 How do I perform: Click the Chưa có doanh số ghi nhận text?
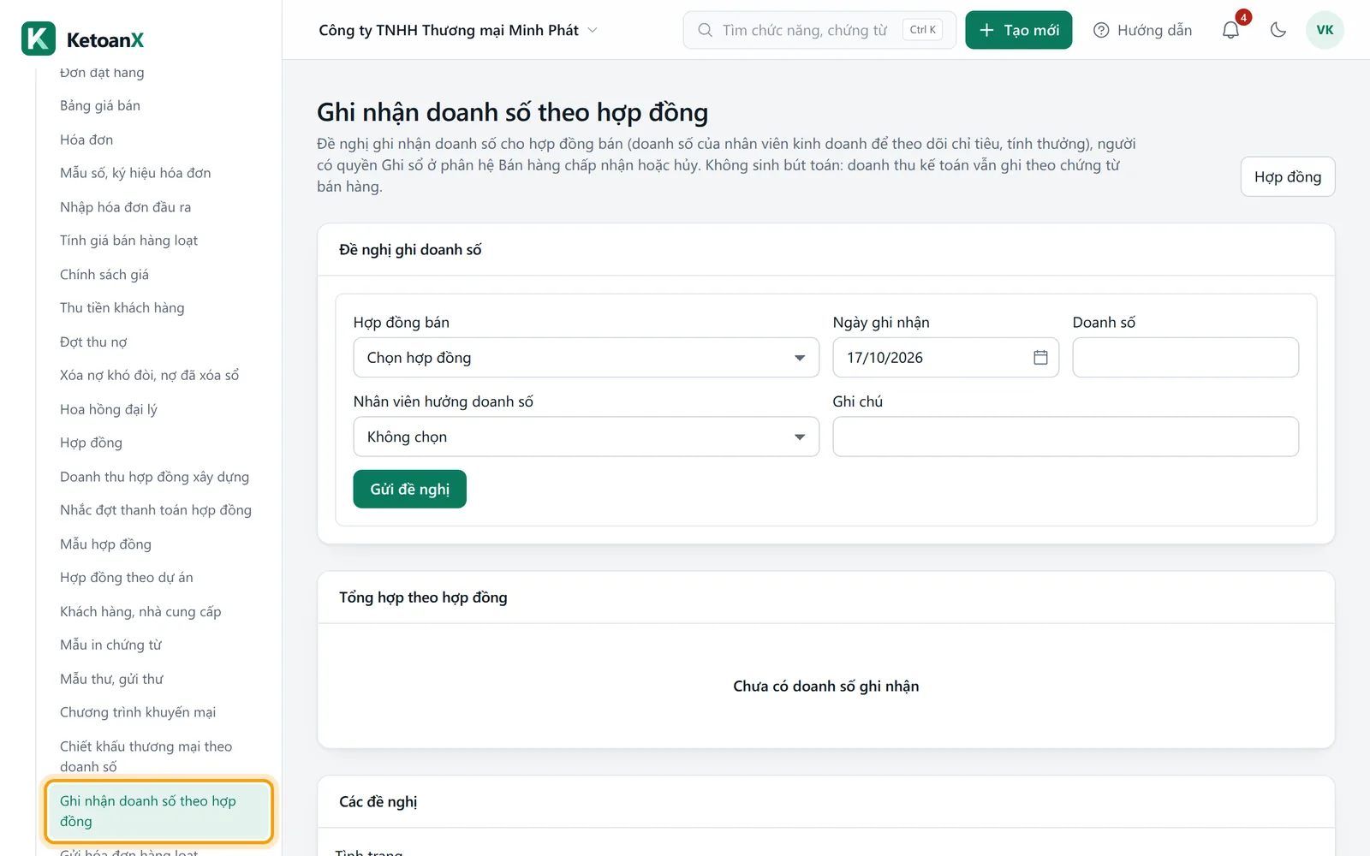826,687
